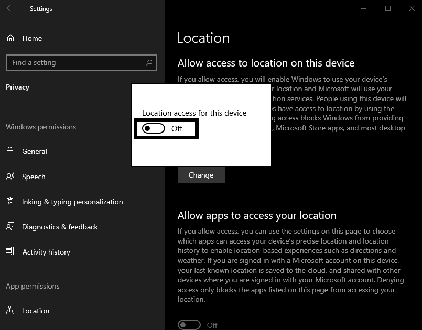Click the magnifier icon in the search box

149,63
